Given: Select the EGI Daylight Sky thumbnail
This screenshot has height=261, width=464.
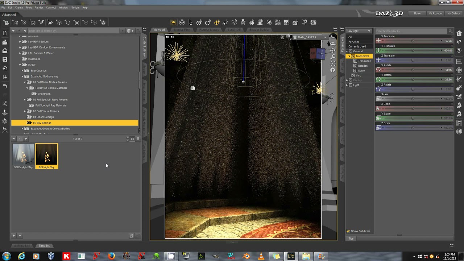Looking at the screenshot, I should pyautogui.click(x=23, y=156).
